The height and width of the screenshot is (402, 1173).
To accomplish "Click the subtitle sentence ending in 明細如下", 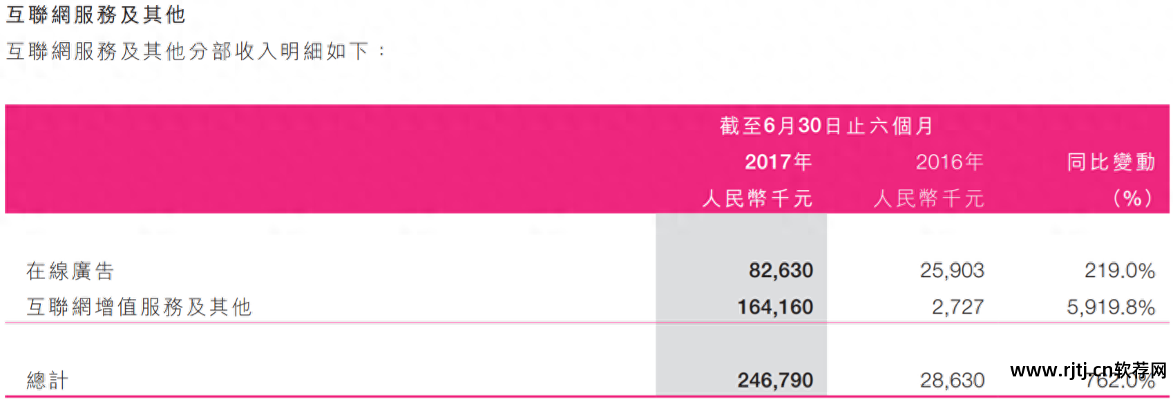I will coord(188,51).
